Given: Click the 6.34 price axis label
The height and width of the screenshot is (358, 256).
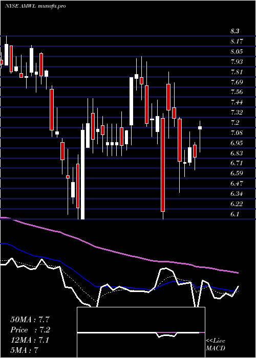Looking at the screenshot, I should pos(237,194).
